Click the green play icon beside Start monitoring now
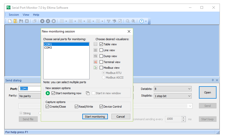The image size is (225, 138). [48, 93]
